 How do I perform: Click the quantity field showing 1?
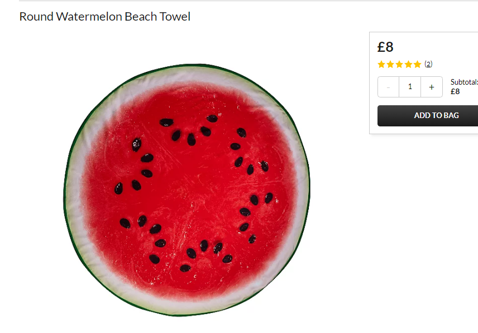(x=410, y=87)
